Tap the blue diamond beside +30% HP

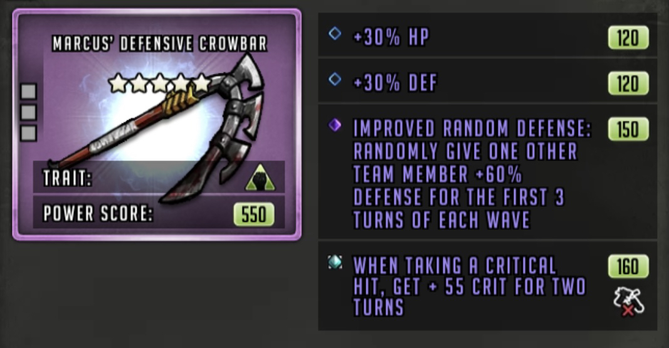coord(335,34)
